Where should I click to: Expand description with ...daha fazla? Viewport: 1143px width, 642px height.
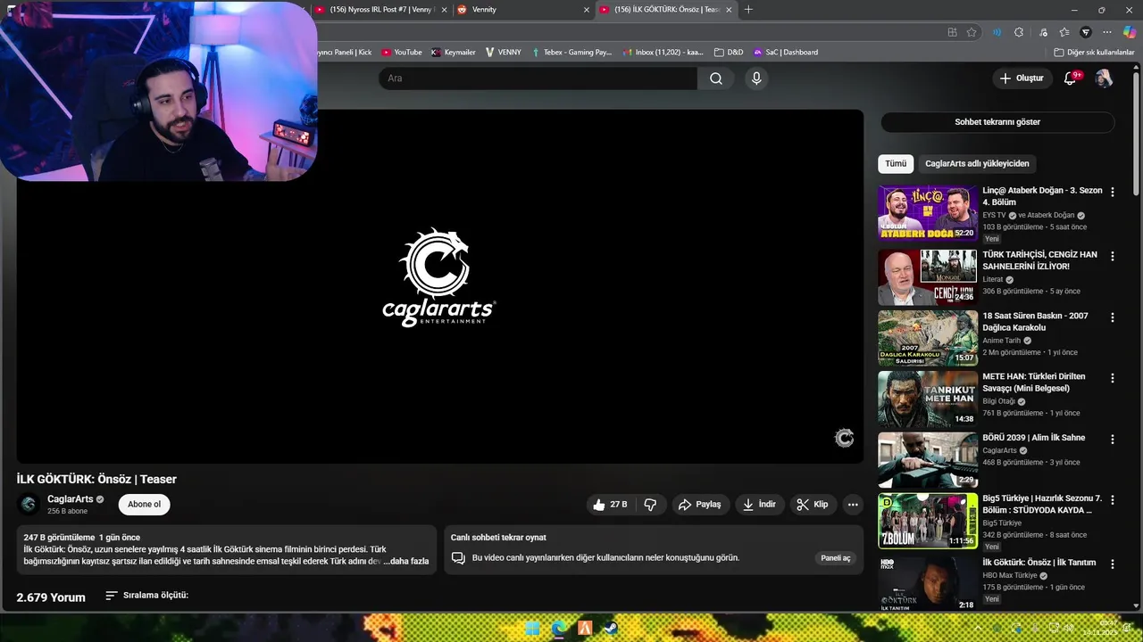(406, 561)
